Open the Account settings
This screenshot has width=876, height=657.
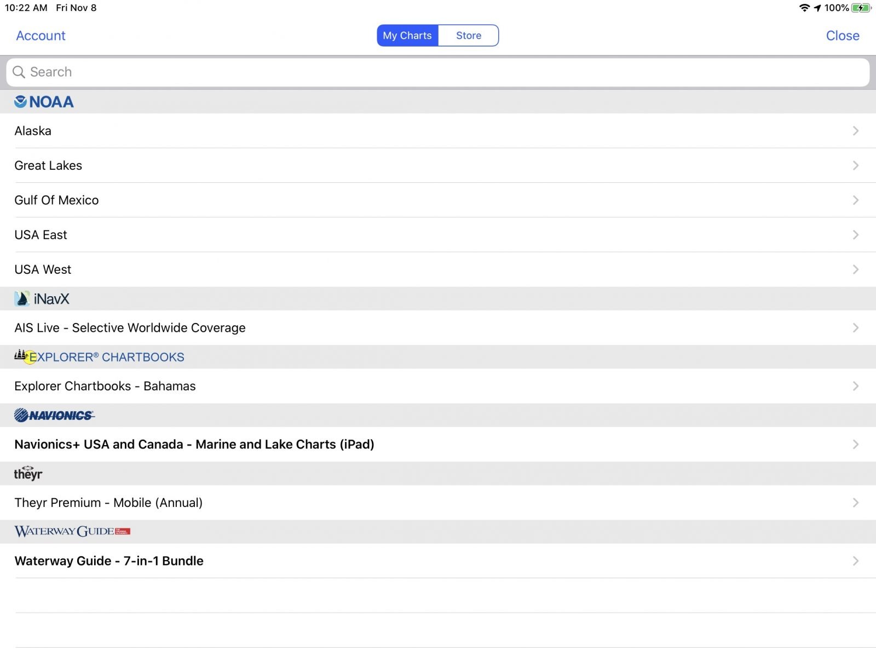pyautogui.click(x=41, y=36)
